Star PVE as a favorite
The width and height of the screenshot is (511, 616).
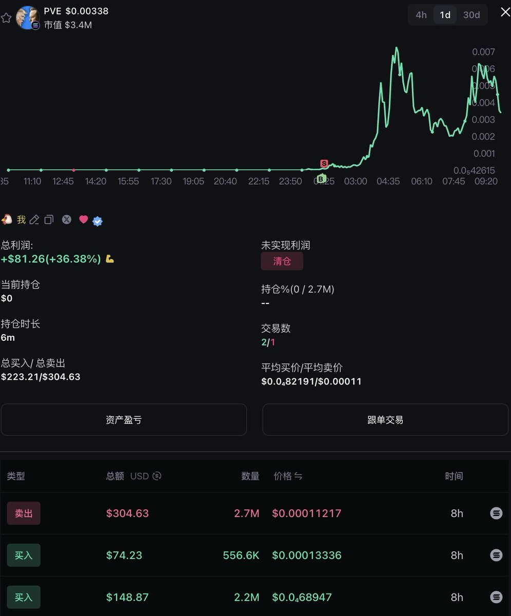(6, 18)
